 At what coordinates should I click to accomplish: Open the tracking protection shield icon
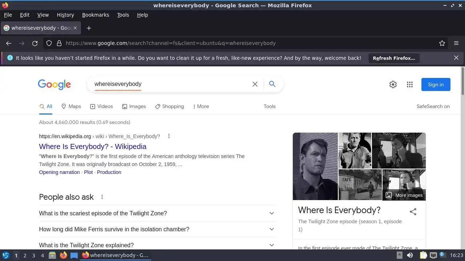tap(49, 43)
